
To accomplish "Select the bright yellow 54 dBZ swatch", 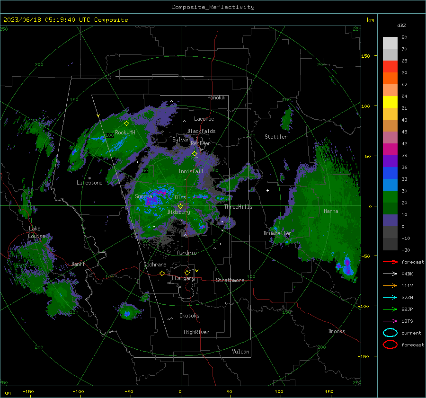I will pyautogui.click(x=390, y=102).
